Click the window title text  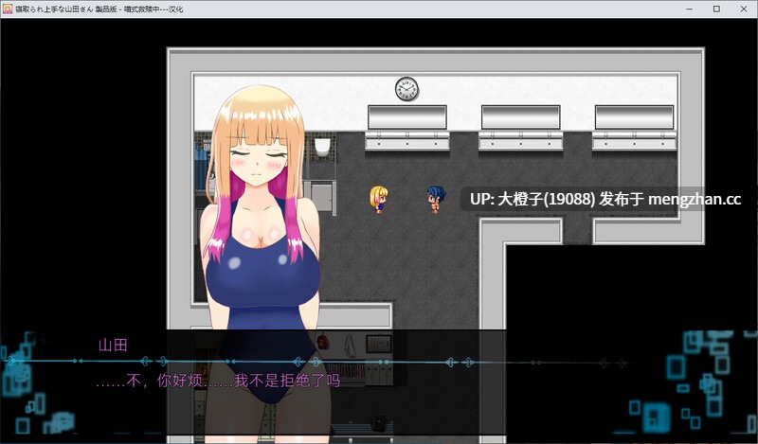99,9
